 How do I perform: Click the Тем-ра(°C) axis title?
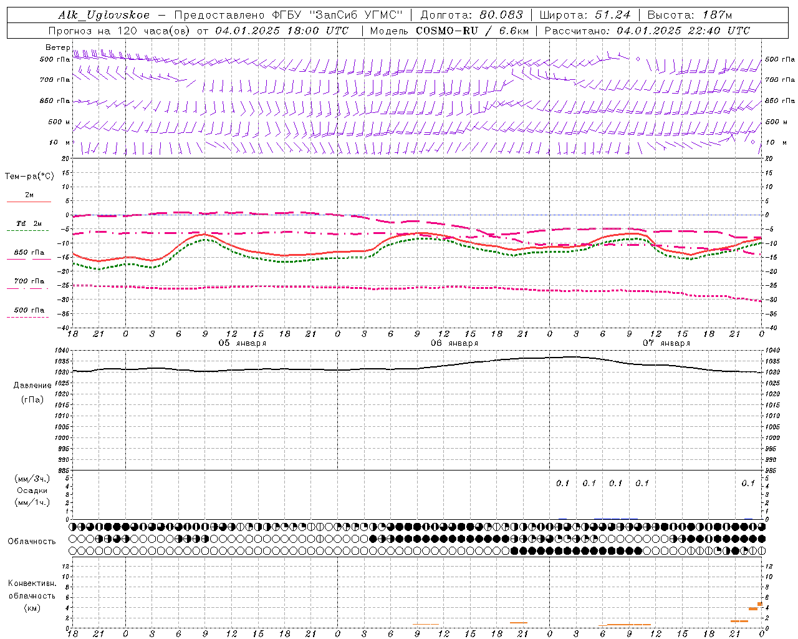pos(29,177)
